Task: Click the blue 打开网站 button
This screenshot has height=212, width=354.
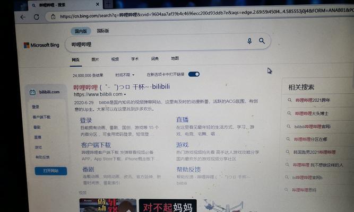Action: pyautogui.click(x=51, y=171)
